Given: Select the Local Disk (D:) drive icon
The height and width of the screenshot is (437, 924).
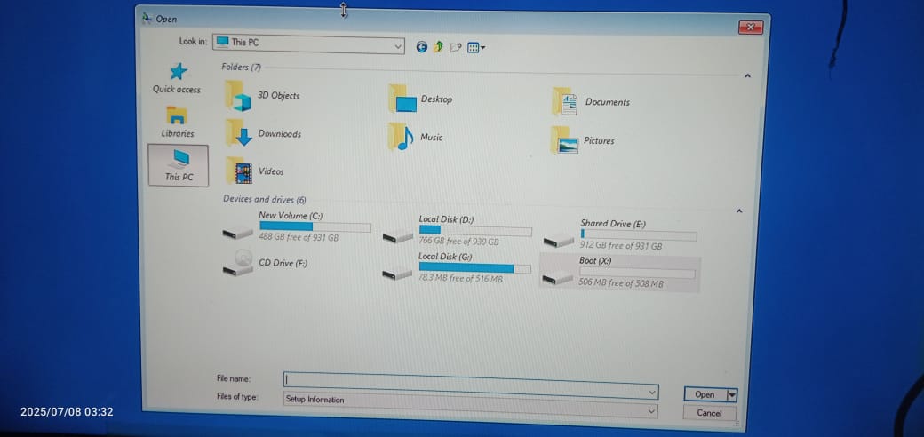Looking at the screenshot, I should (398, 237).
